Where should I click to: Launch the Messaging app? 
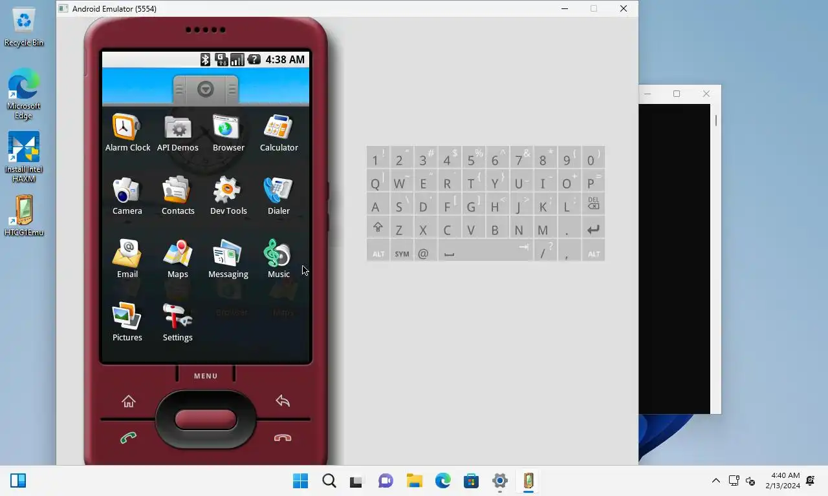[228, 260]
